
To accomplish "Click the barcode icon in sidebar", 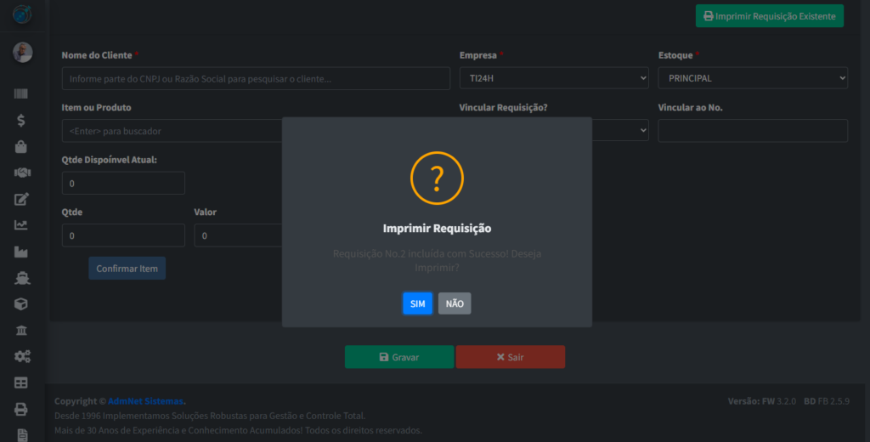I will [22, 94].
